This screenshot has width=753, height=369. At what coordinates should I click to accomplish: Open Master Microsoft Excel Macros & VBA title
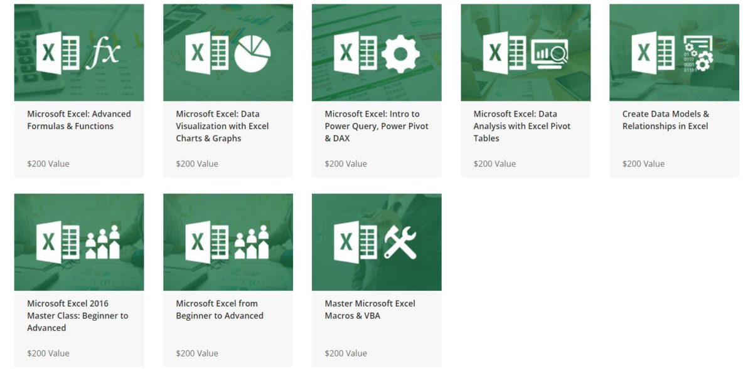(x=370, y=309)
